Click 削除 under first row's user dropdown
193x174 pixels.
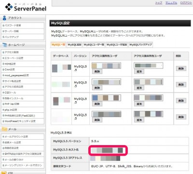[x=97, y=72]
